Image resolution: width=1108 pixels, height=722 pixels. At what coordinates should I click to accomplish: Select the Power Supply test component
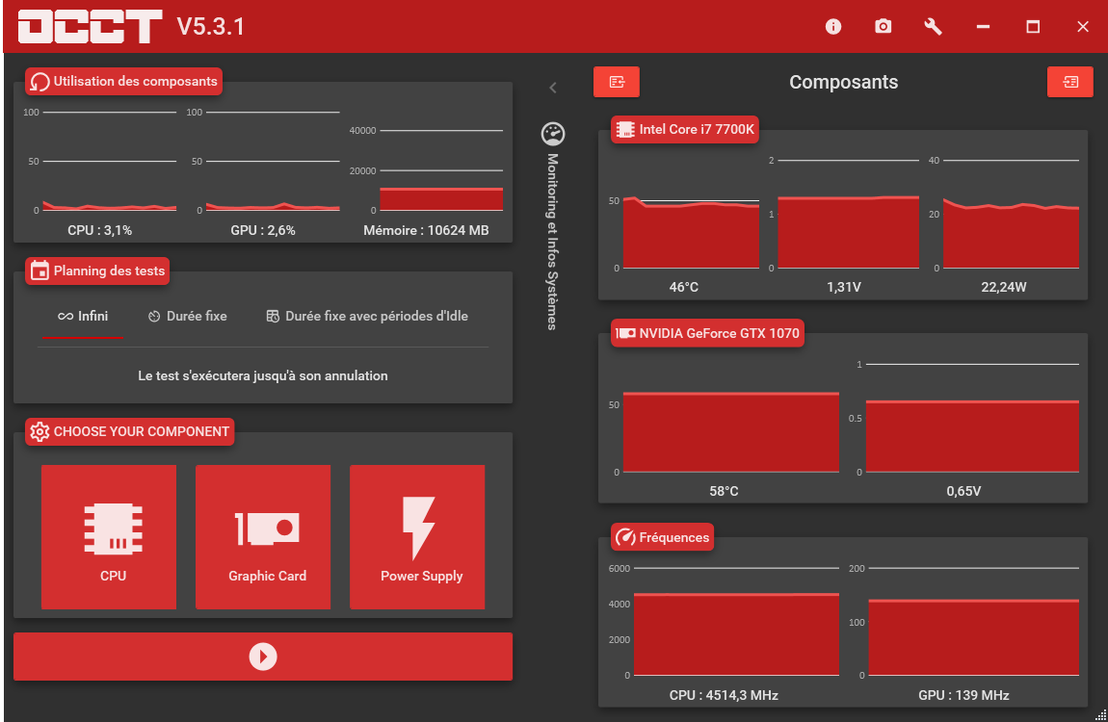pos(417,537)
